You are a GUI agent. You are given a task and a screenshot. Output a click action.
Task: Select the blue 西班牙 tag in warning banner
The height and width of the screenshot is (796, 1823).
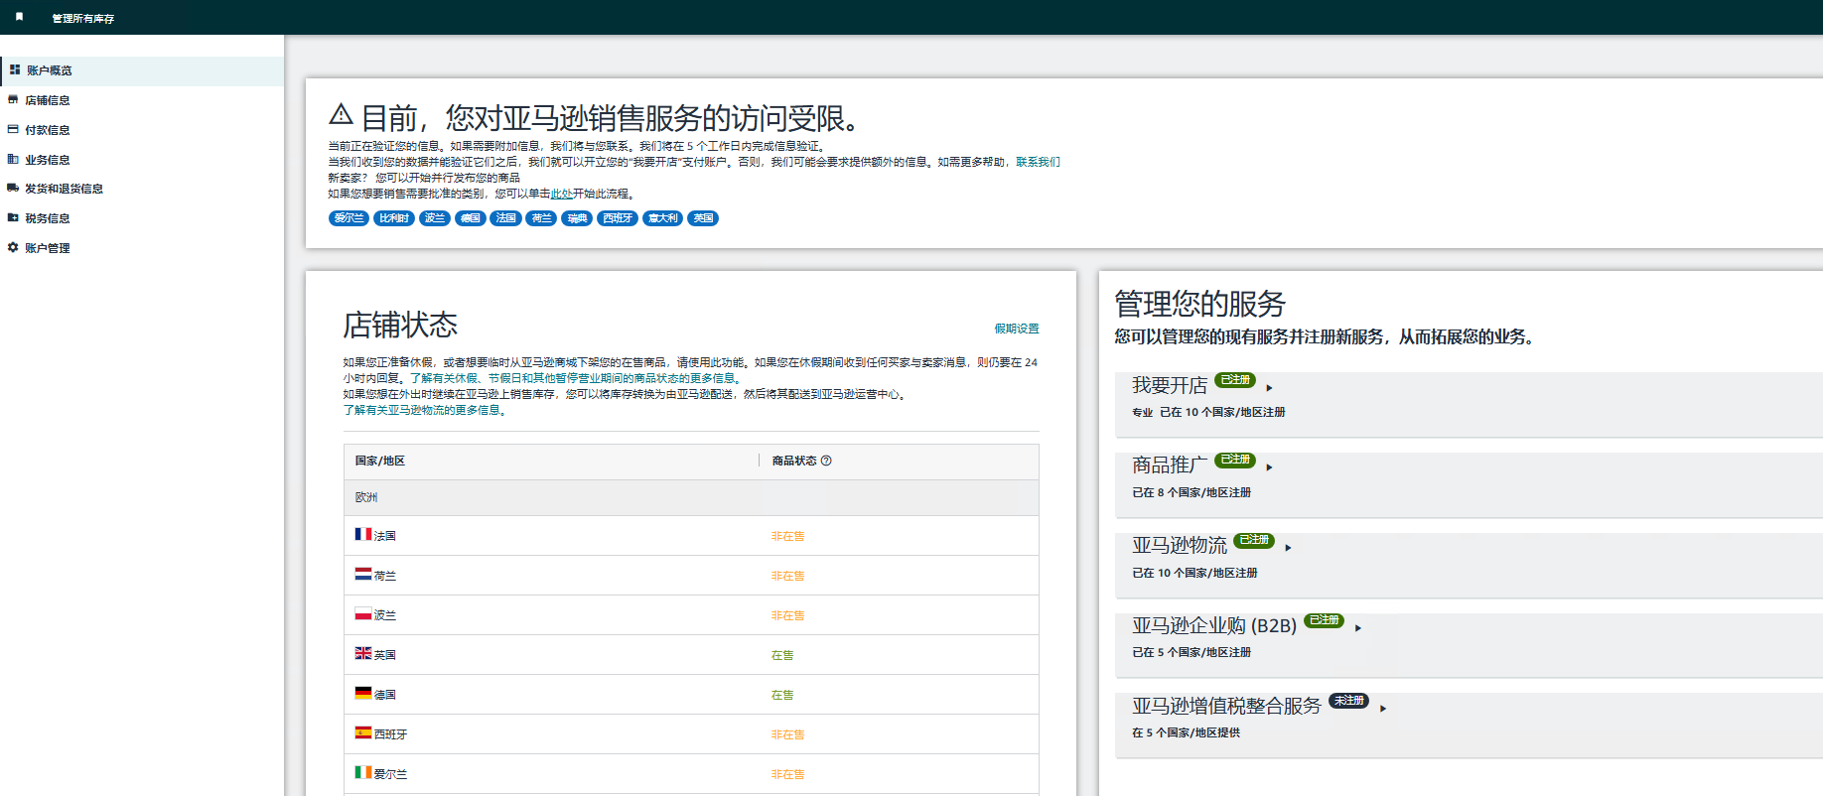tap(618, 218)
